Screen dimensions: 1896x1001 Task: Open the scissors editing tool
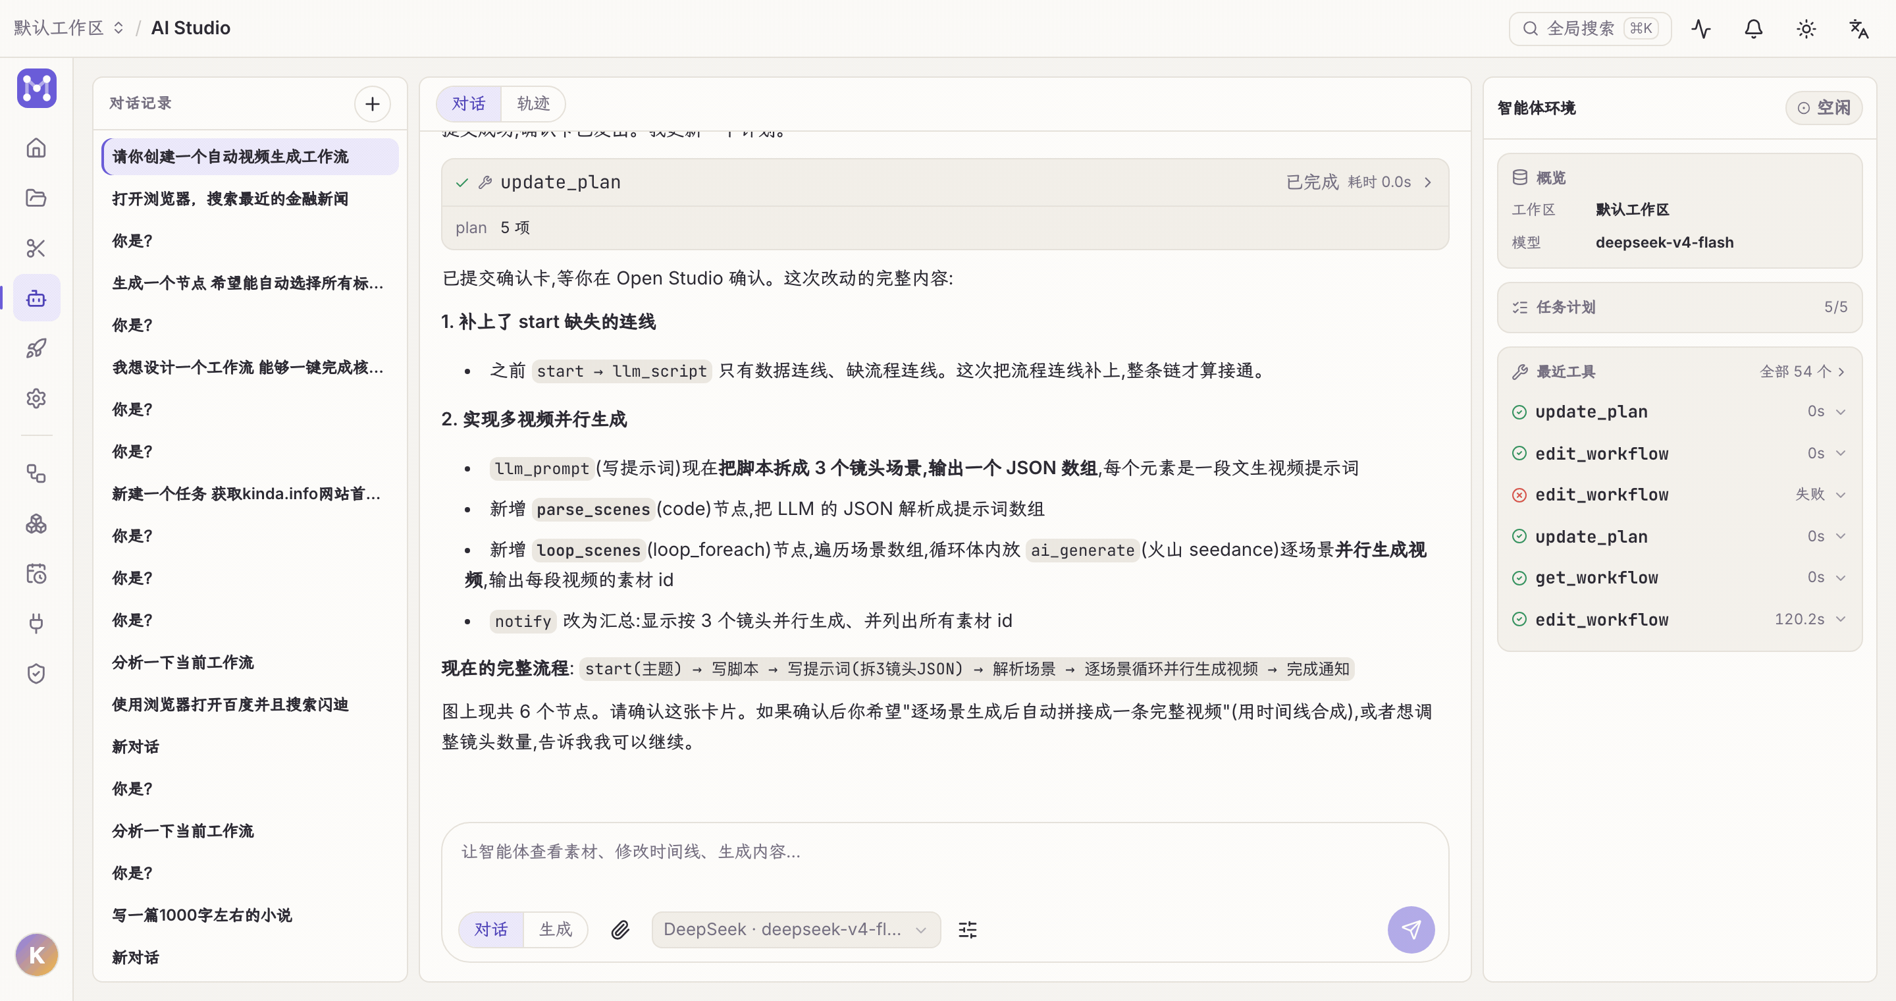[x=36, y=248]
